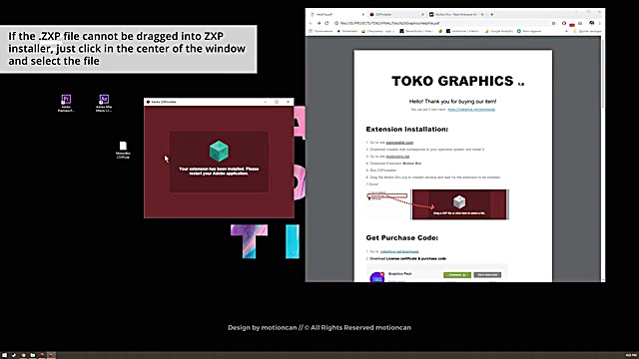Switch to the ZXPInstaller browser tab
This screenshot has width=639, height=359.
(x=396, y=14)
